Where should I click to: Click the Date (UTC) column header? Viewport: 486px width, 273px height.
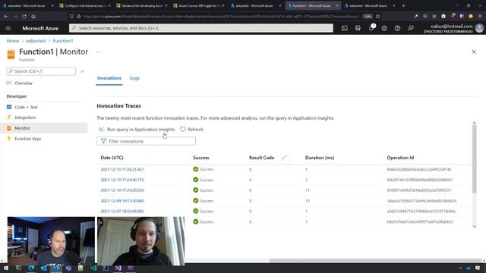click(x=112, y=158)
